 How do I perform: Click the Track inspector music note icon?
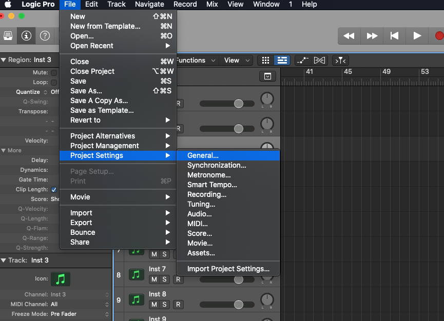click(61, 279)
